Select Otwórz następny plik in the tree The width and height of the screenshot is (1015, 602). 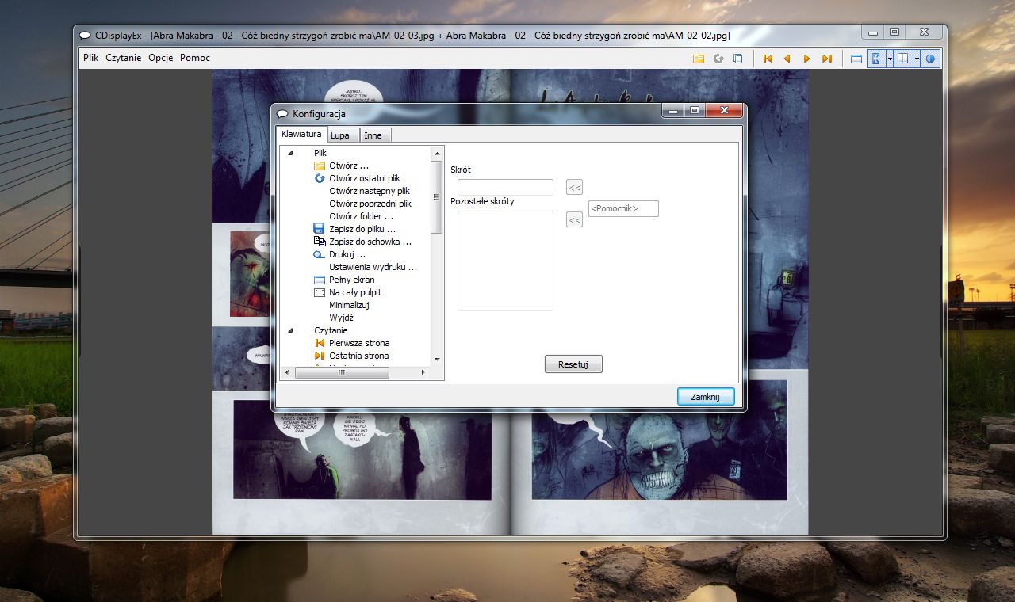pos(370,191)
